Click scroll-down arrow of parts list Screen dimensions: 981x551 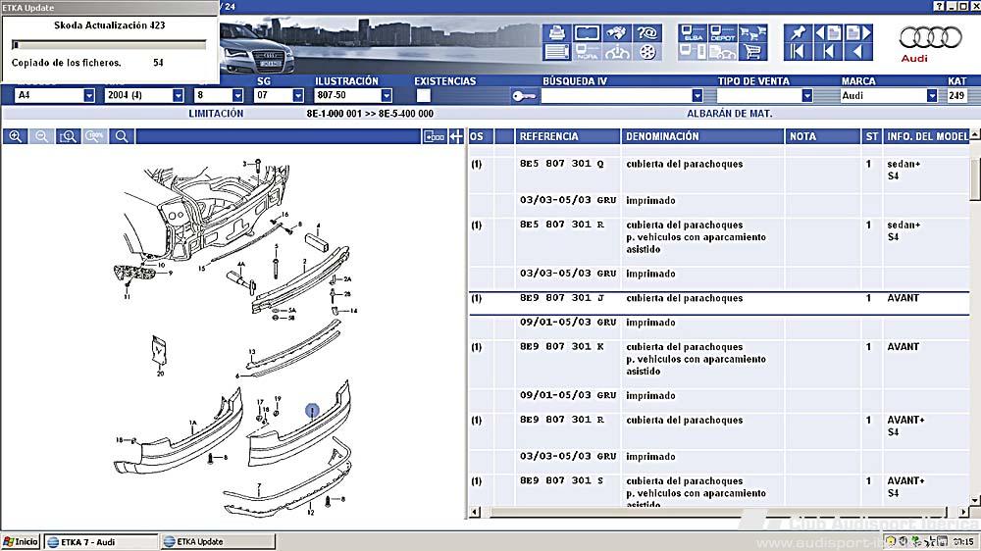tap(975, 500)
